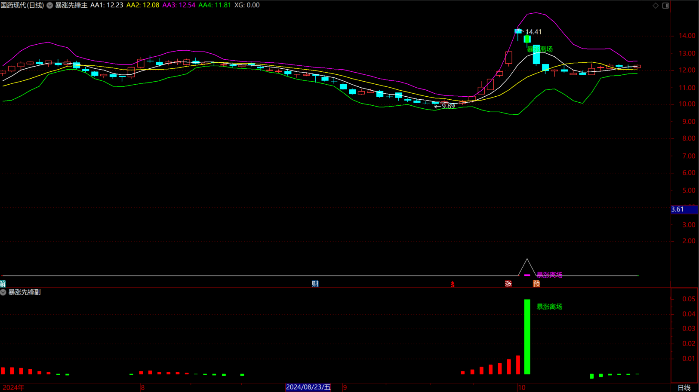The height and width of the screenshot is (392, 699).
Task: Click the red $ dividend marker
Action: click(x=453, y=284)
